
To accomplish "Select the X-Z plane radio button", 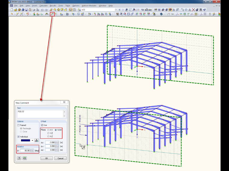I will pyautogui.click(x=48, y=136).
